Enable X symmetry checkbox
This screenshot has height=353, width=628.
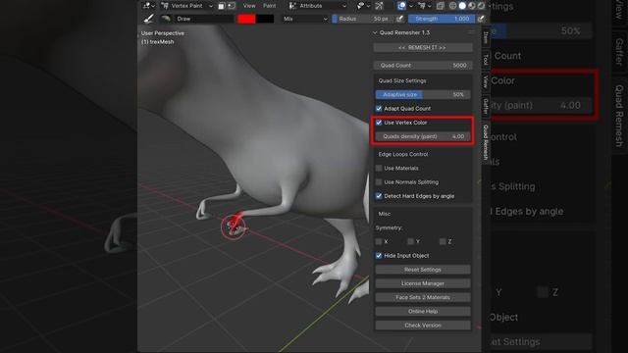point(379,242)
